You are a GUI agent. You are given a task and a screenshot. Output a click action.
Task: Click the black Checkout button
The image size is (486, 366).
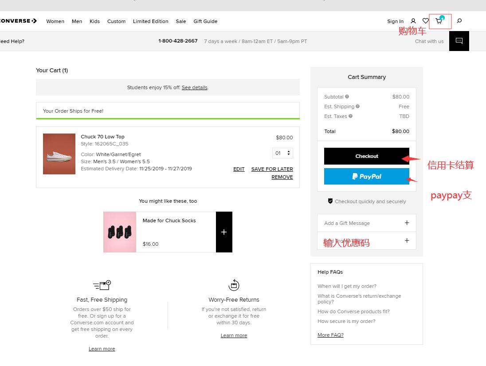point(367,156)
